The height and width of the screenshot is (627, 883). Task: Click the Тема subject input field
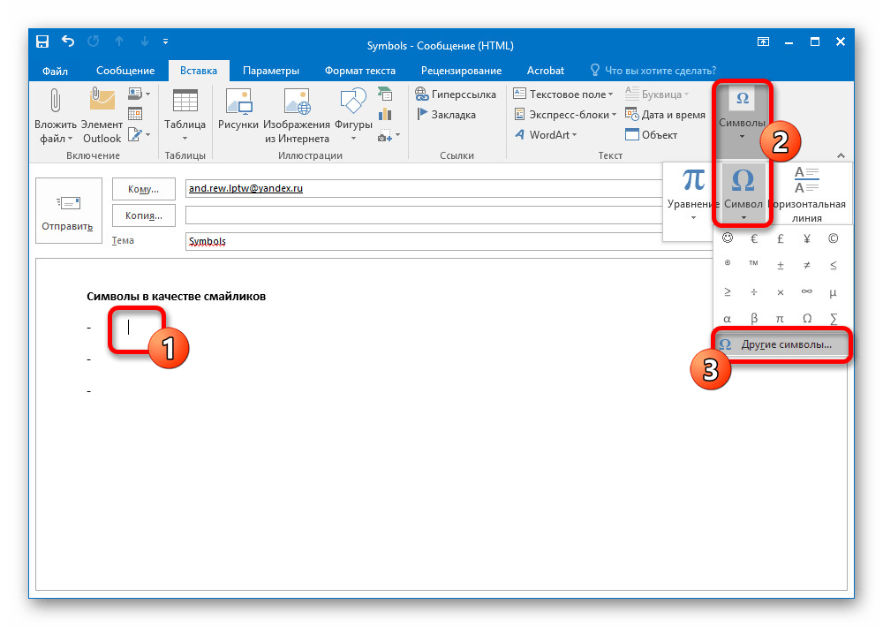(x=424, y=241)
